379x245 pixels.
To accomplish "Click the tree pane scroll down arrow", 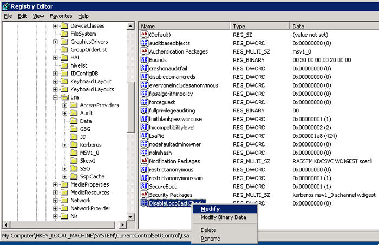I will pyautogui.click(x=130, y=217).
